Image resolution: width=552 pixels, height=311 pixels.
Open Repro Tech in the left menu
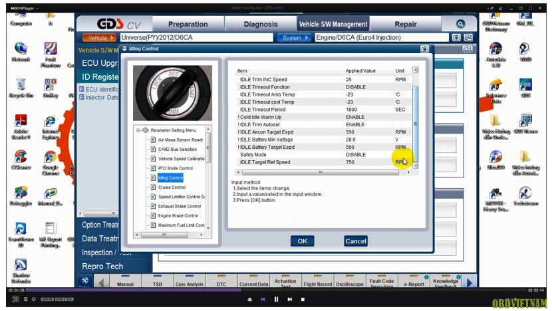(x=102, y=266)
